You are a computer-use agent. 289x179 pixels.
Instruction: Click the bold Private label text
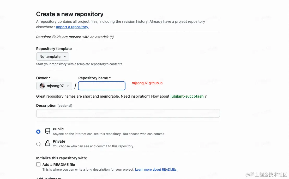tap(59, 141)
